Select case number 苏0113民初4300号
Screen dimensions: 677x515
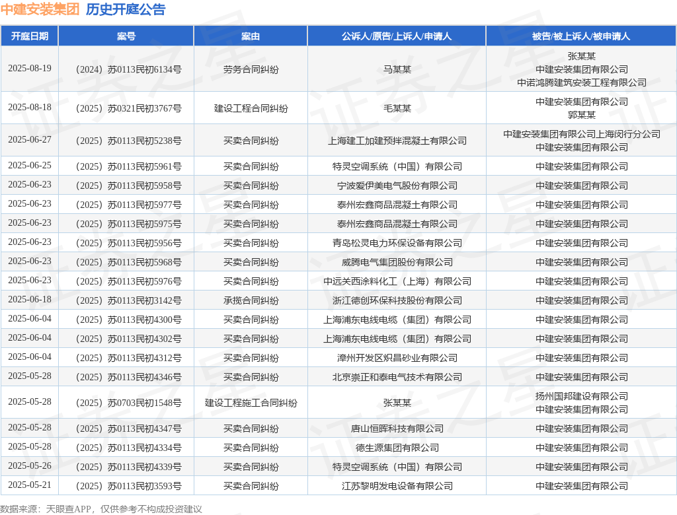click(129, 320)
